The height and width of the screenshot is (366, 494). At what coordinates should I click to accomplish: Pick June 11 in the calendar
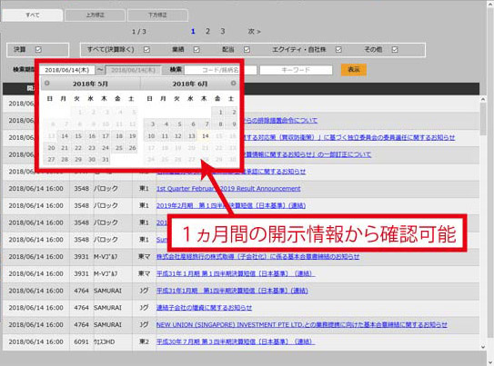[165, 136]
